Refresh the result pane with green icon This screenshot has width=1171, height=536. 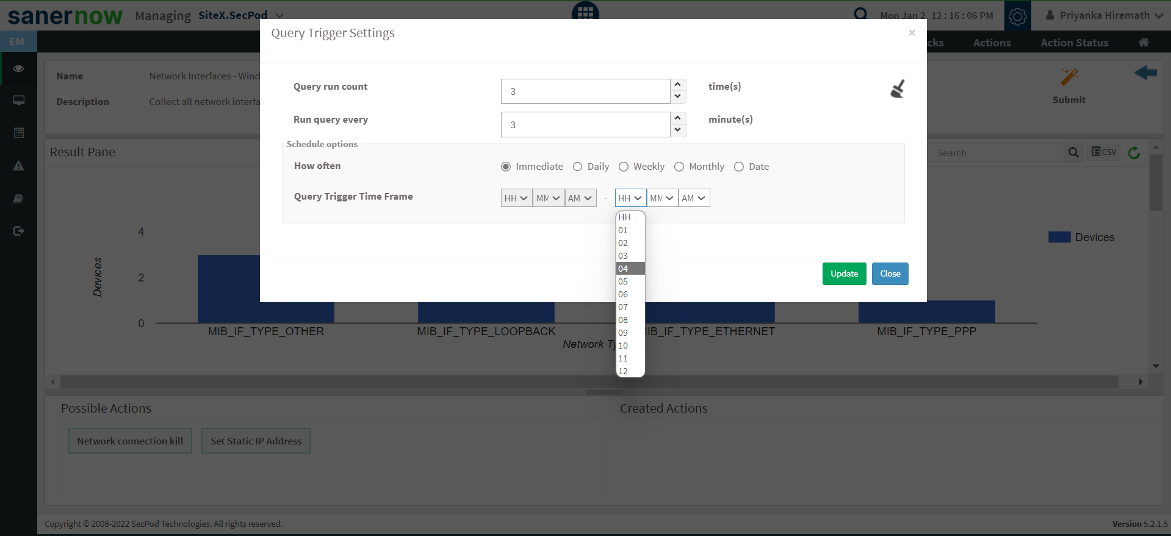(1134, 153)
